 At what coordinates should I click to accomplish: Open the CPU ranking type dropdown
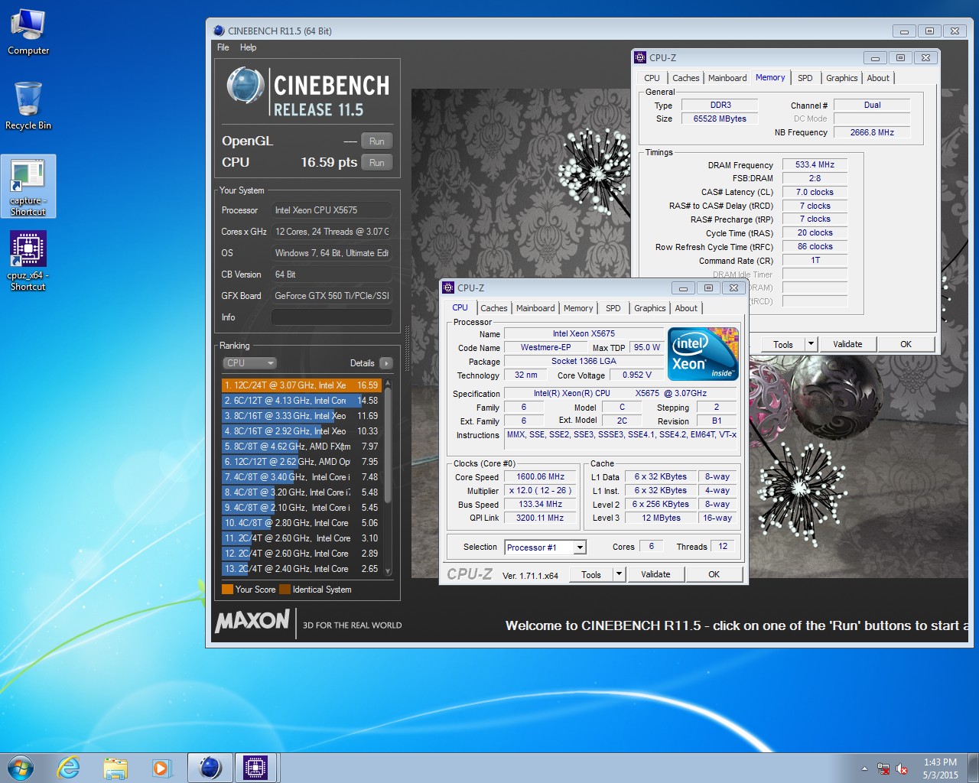pyautogui.click(x=249, y=363)
